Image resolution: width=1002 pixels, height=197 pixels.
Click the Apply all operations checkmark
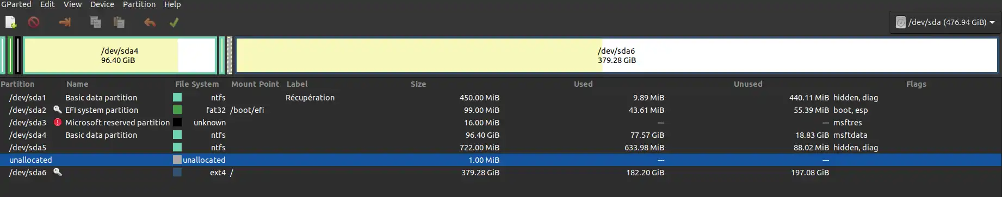coord(174,22)
